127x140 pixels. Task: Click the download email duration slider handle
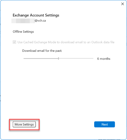coord(58,59)
